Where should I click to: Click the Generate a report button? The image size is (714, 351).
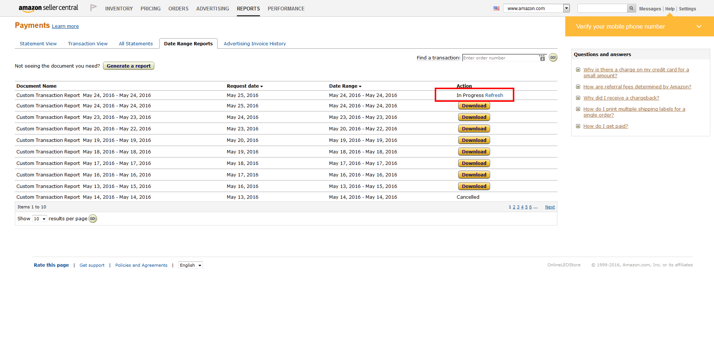(129, 66)
